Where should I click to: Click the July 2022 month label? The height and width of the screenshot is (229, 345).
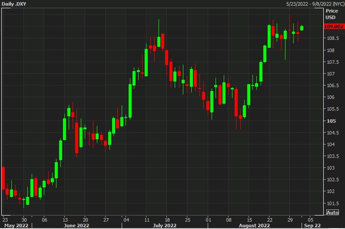(x=164, y=226)
